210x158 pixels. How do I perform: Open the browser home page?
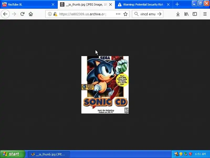[x=31, y=14]
